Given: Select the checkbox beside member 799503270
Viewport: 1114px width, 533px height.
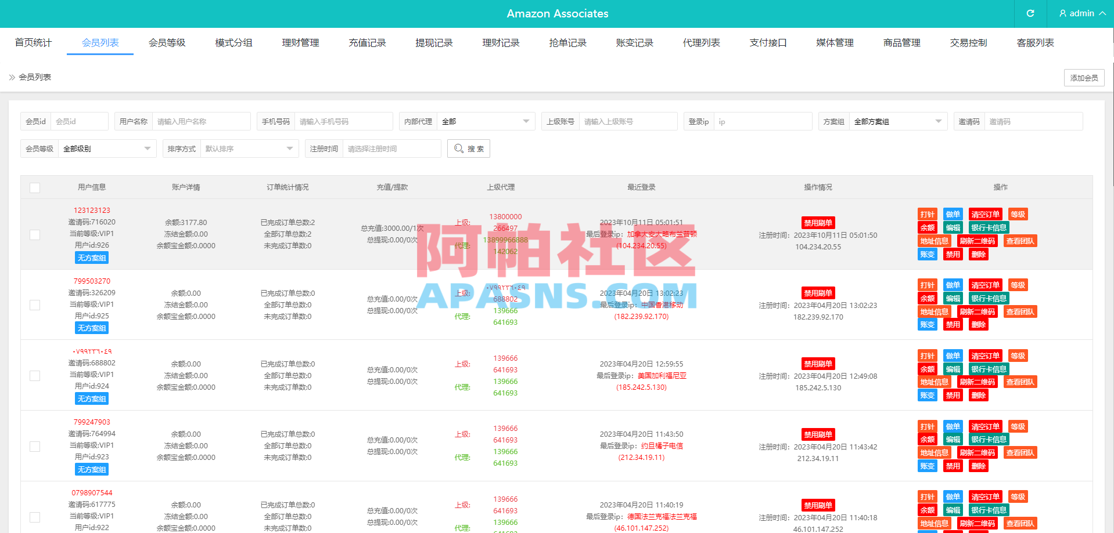Looking at the screenshot, I should click(35, 304).
